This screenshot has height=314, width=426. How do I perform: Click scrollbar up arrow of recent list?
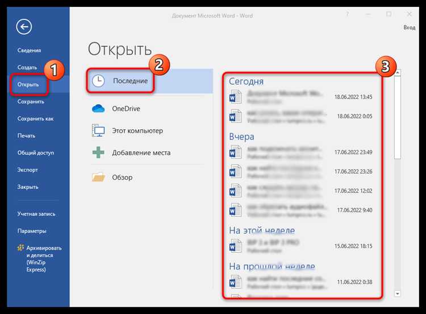pos(398,72)
